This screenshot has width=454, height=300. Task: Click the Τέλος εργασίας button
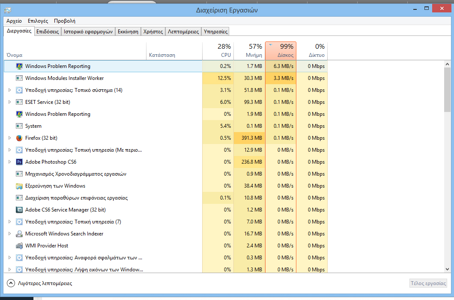[x=428, y=283]
